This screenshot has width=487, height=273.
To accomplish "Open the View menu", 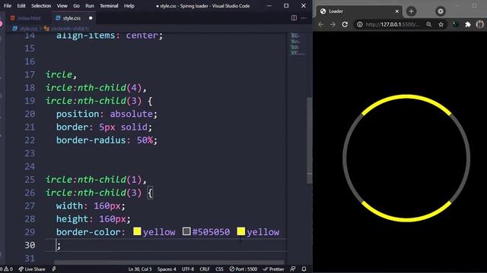I will (x=62, y=5).
